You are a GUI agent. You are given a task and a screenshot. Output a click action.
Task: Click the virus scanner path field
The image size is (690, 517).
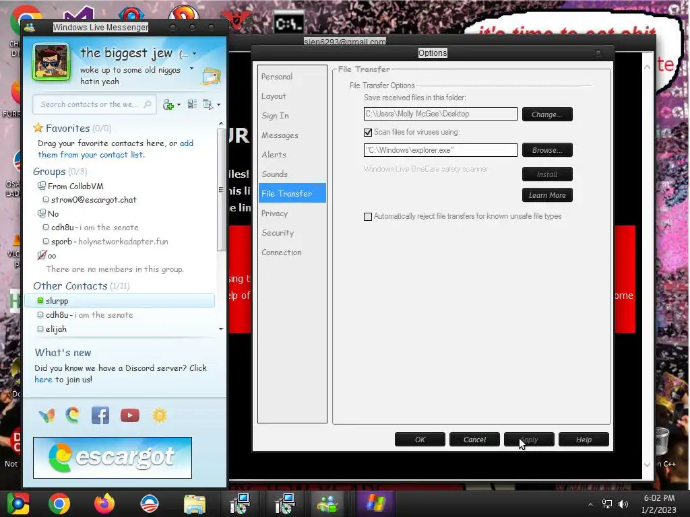pyautogui.click(x=441, y=150)
